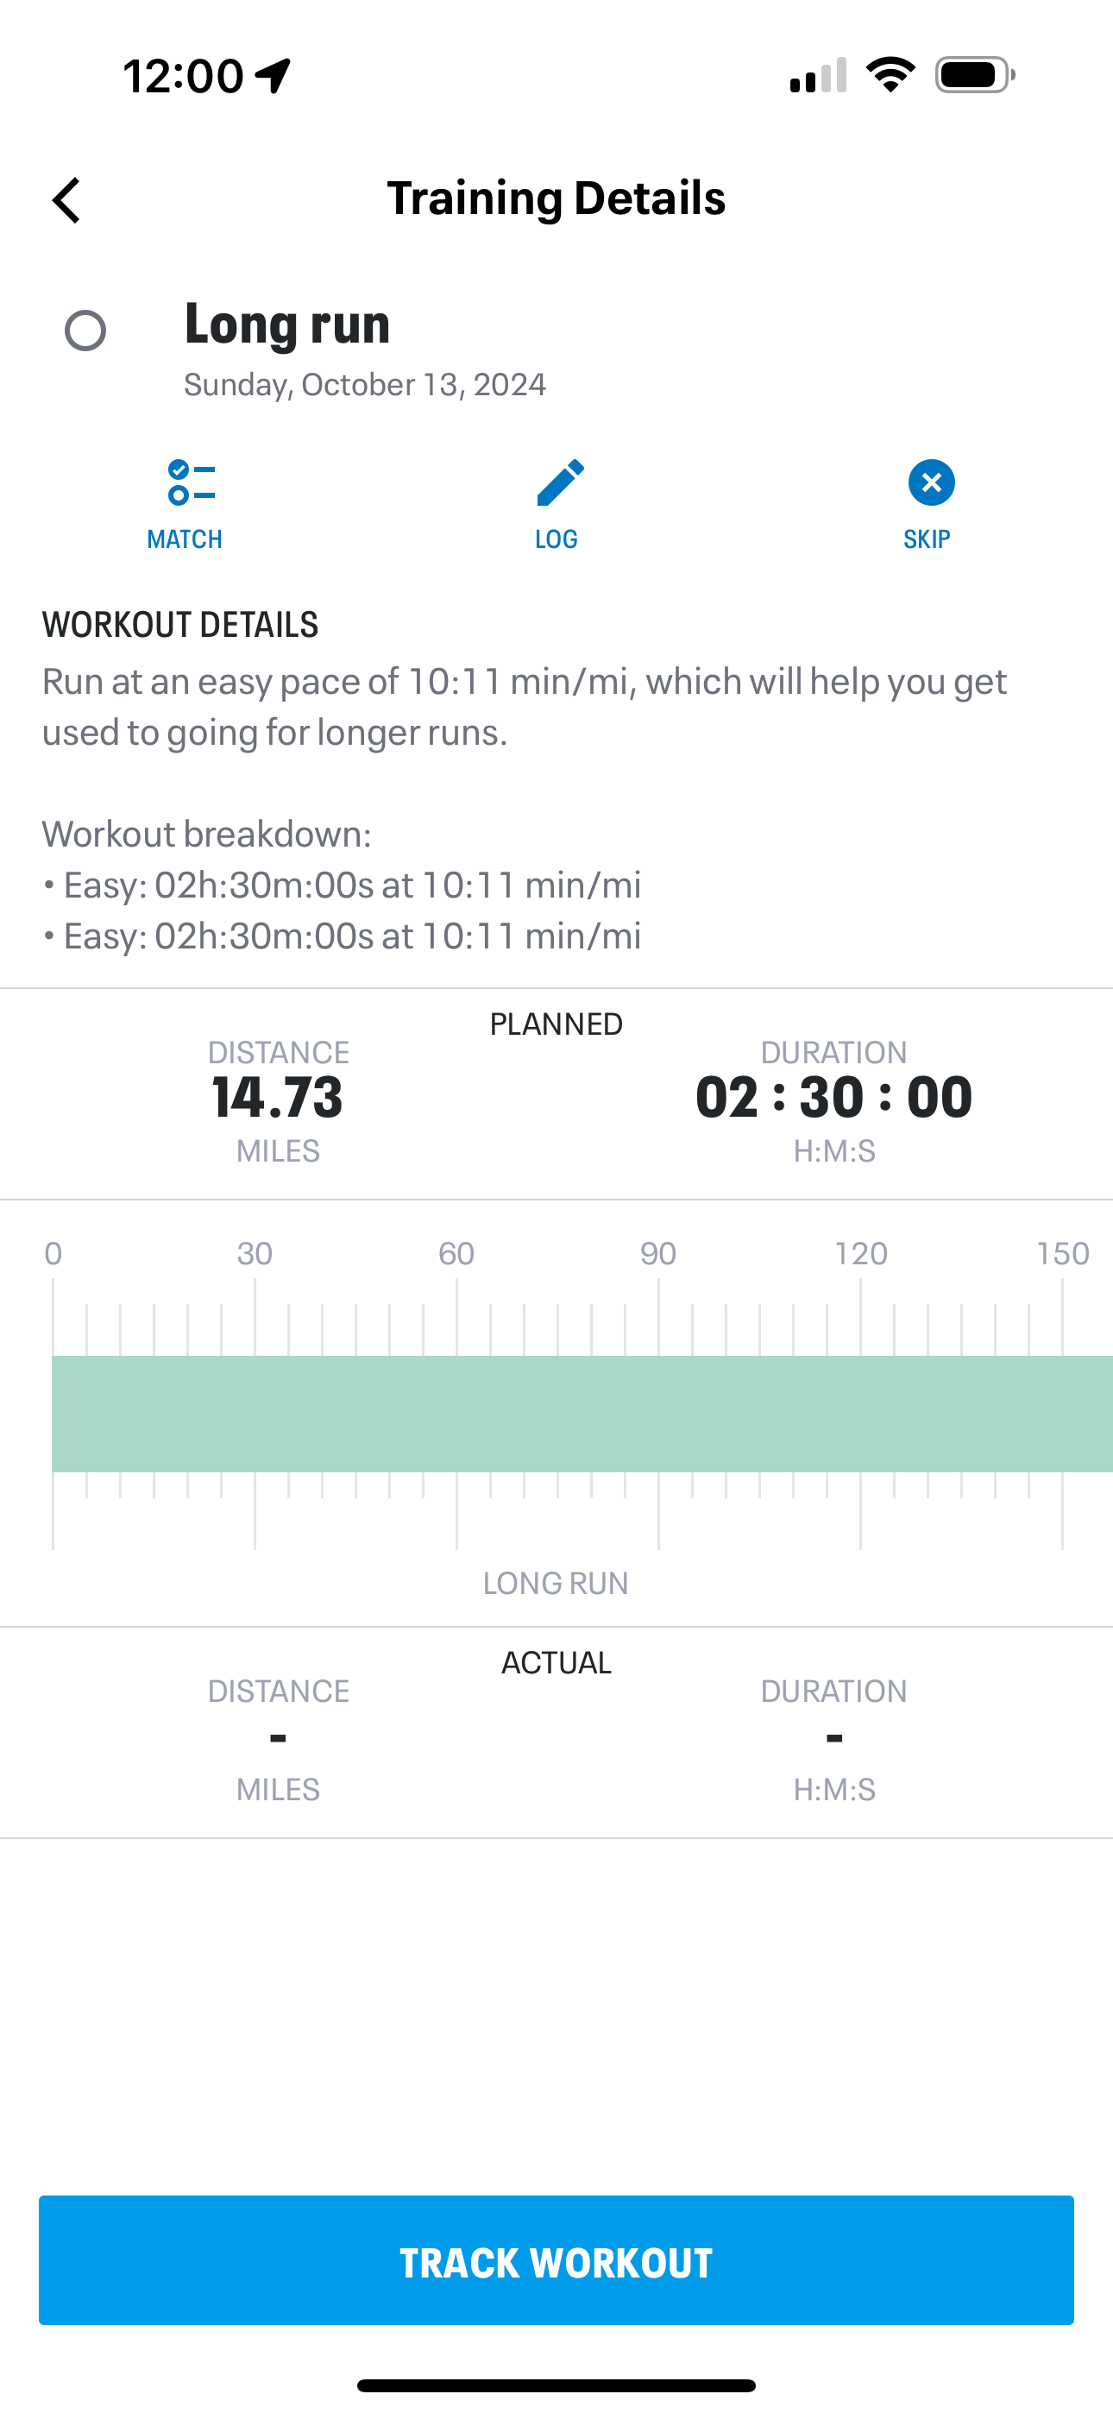Tap the Match checklist icon

(x=192, y=482)
